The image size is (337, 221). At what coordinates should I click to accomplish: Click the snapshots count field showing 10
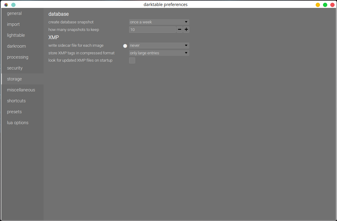tap(152, 29)
